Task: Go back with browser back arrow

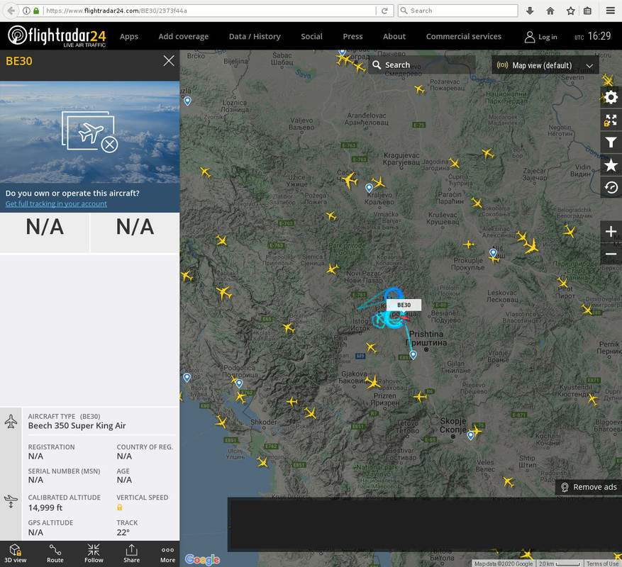Action: pos(11,11)
